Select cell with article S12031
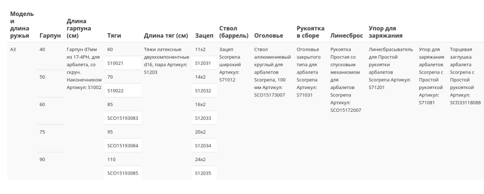The image size is (484, 194). click(x=205, y=63)
